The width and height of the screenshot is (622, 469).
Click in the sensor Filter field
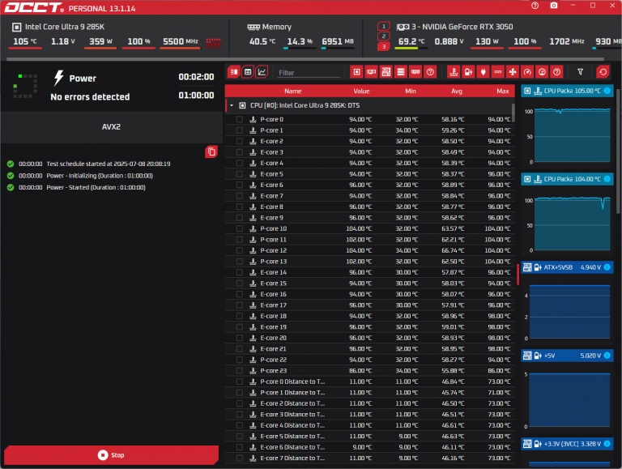[x=309, y=73]
